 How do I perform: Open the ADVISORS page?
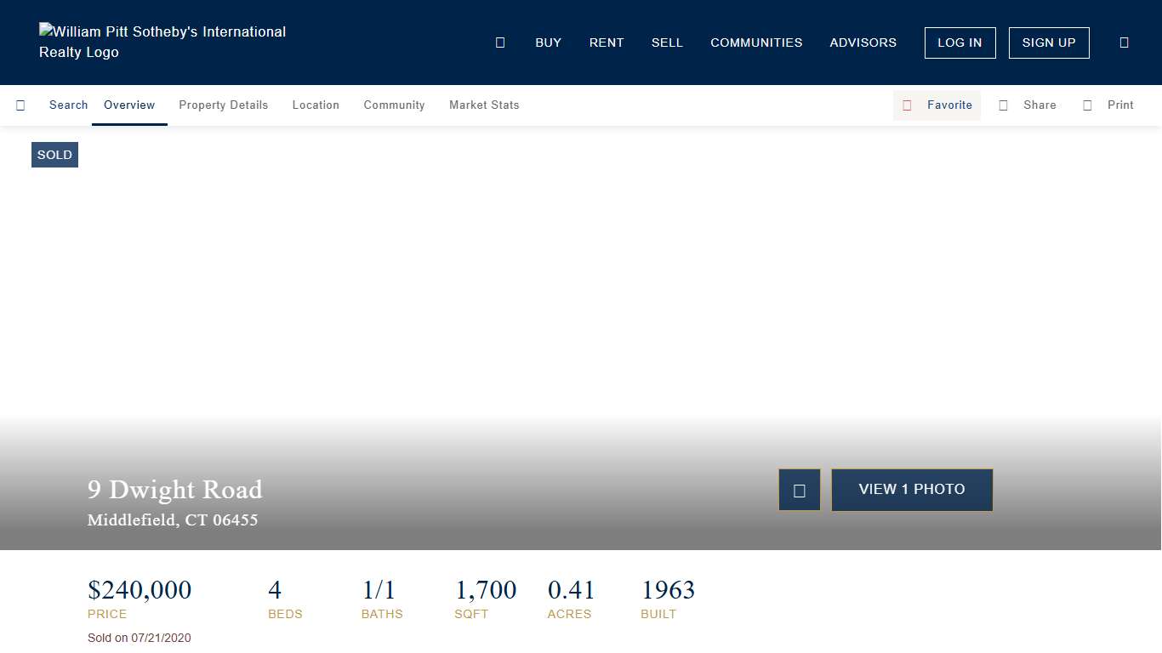863,43
